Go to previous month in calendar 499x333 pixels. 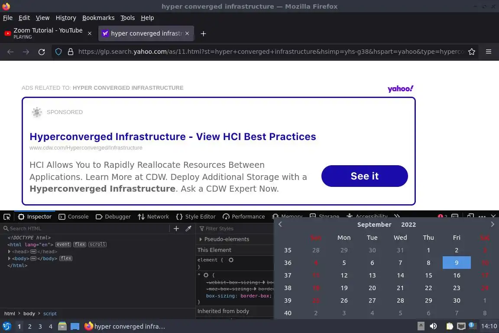pos(280,224)
